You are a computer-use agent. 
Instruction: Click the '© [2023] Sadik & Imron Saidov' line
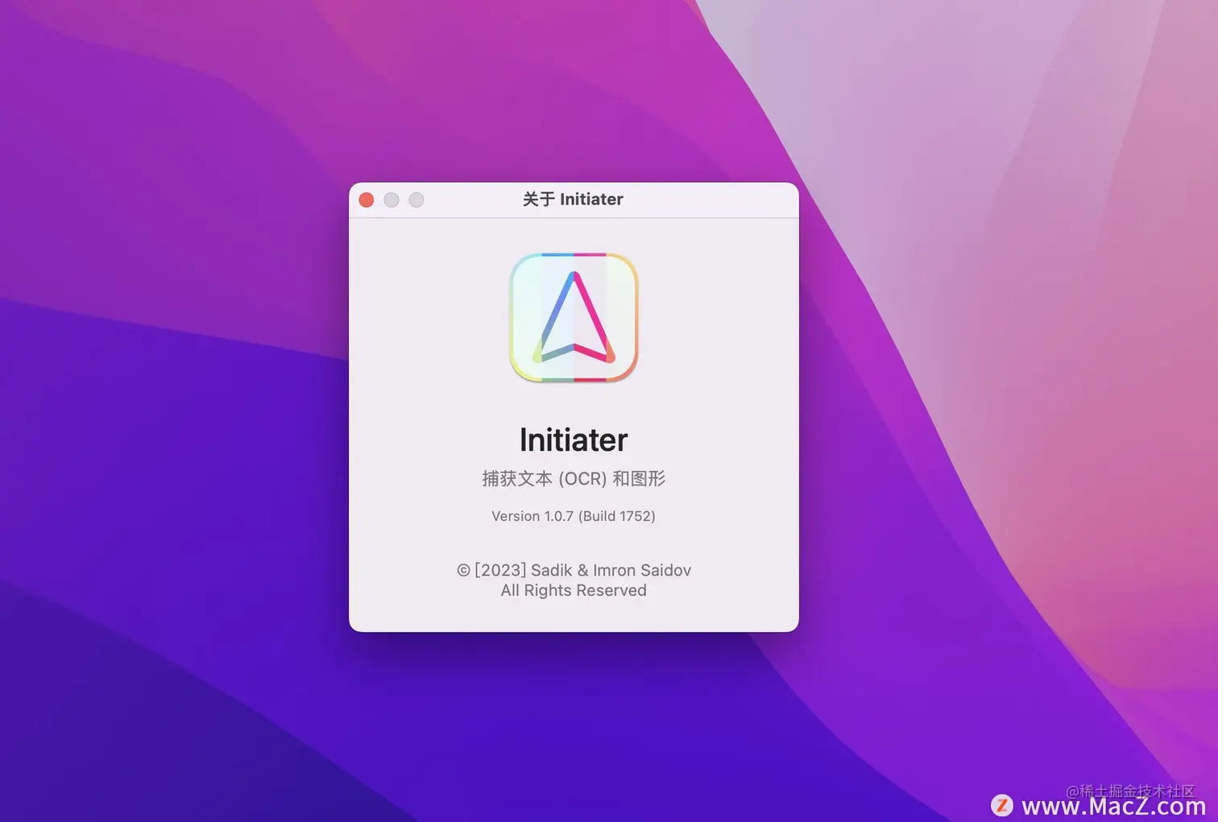[574, 570]
